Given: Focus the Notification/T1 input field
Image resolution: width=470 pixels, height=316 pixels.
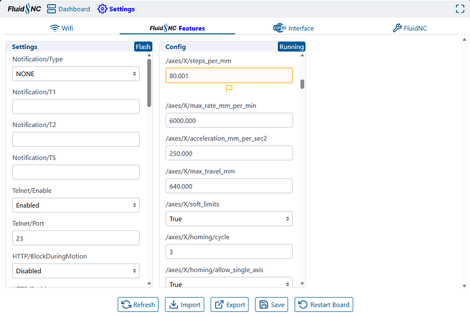Looking at the screenshot, I should click(76, 107).
